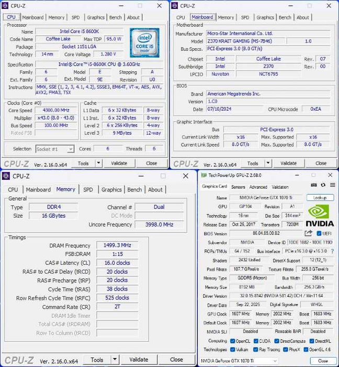339x367 pixels.
Task: Click the CAS# Latency 16.0 clocks value
Action: coord(117,263)
